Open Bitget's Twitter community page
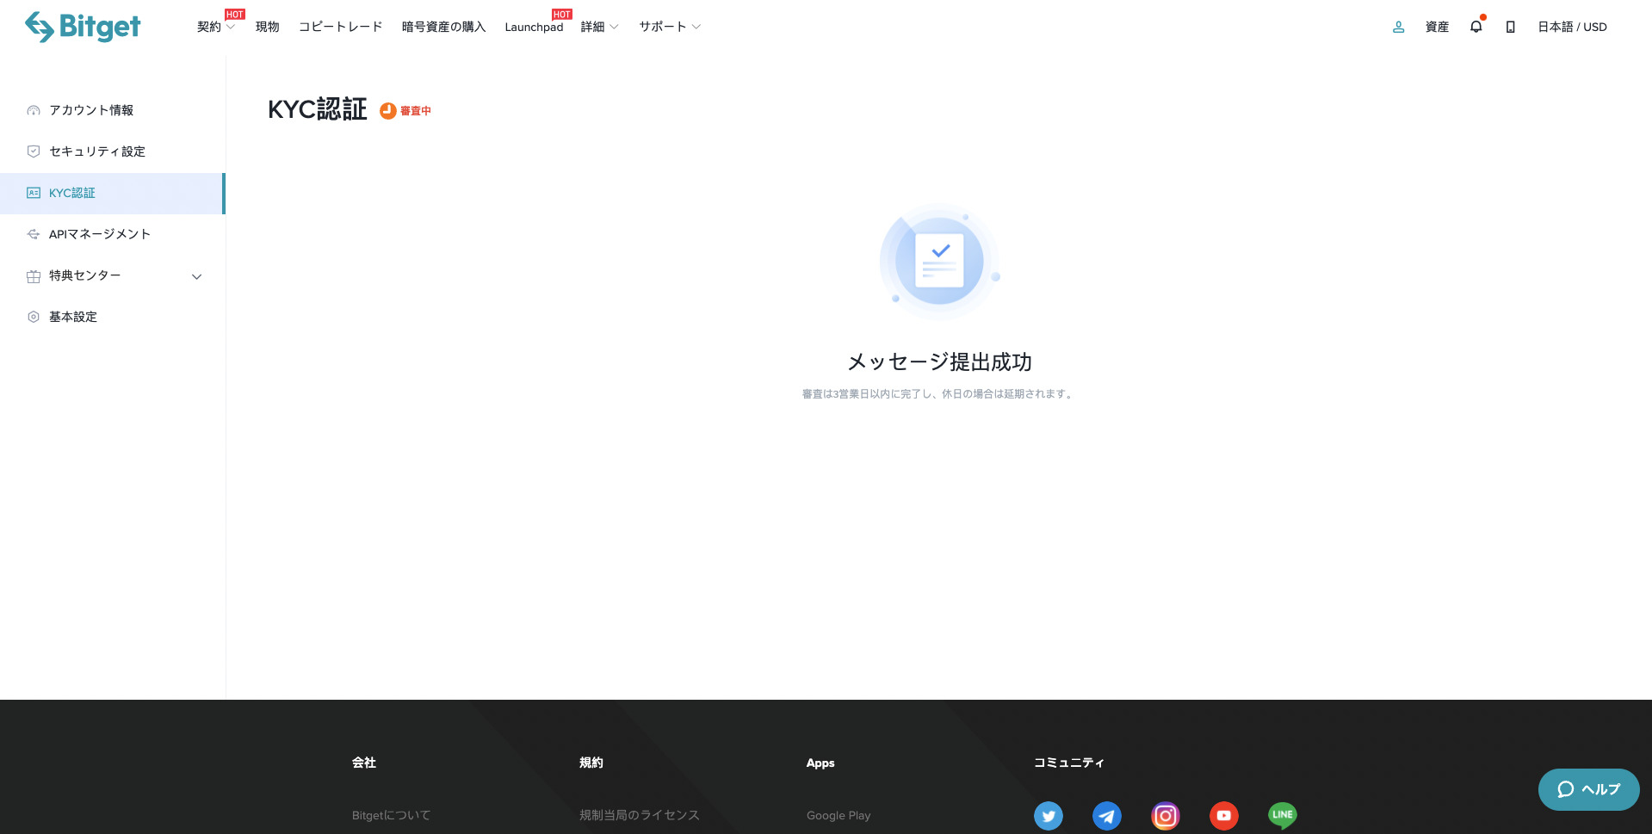The image size is (1652, 834). 1049,815
